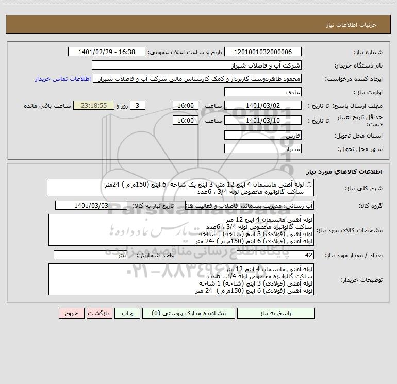Click the days remaining field 3
This screenshot has height=384, width=397.
[138, 105]
